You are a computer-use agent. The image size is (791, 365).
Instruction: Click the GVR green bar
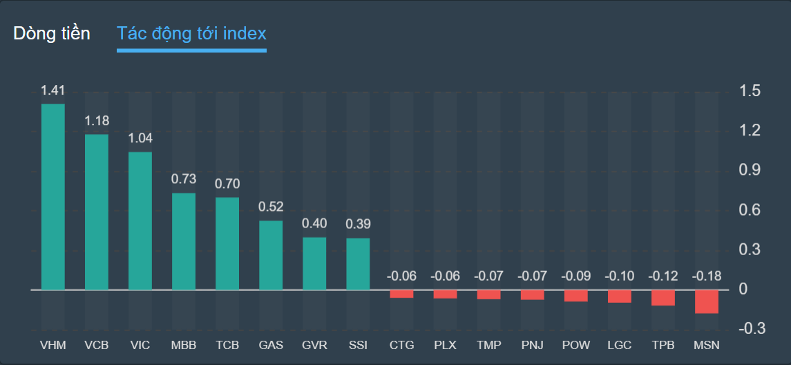click(314, 263)
